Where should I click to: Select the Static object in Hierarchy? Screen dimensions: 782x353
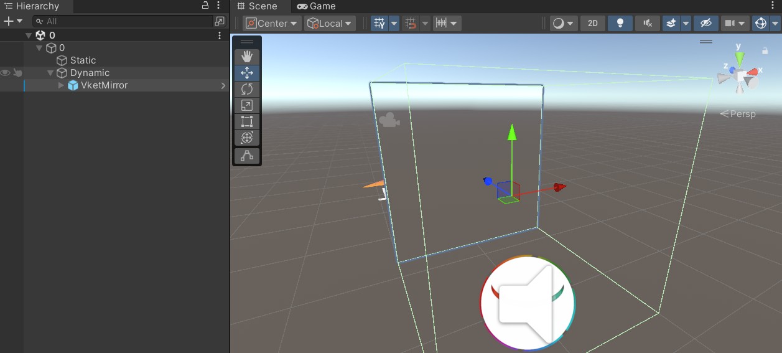(83, 60)
